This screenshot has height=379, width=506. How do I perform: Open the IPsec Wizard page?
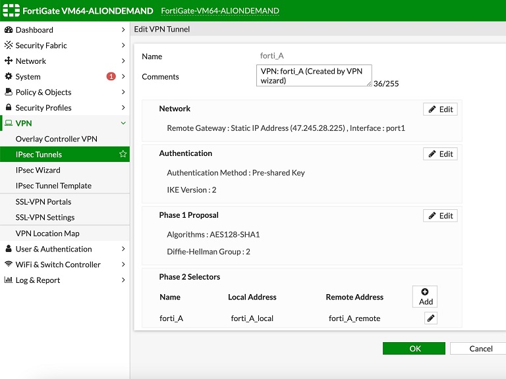click(x=38, y=170)
